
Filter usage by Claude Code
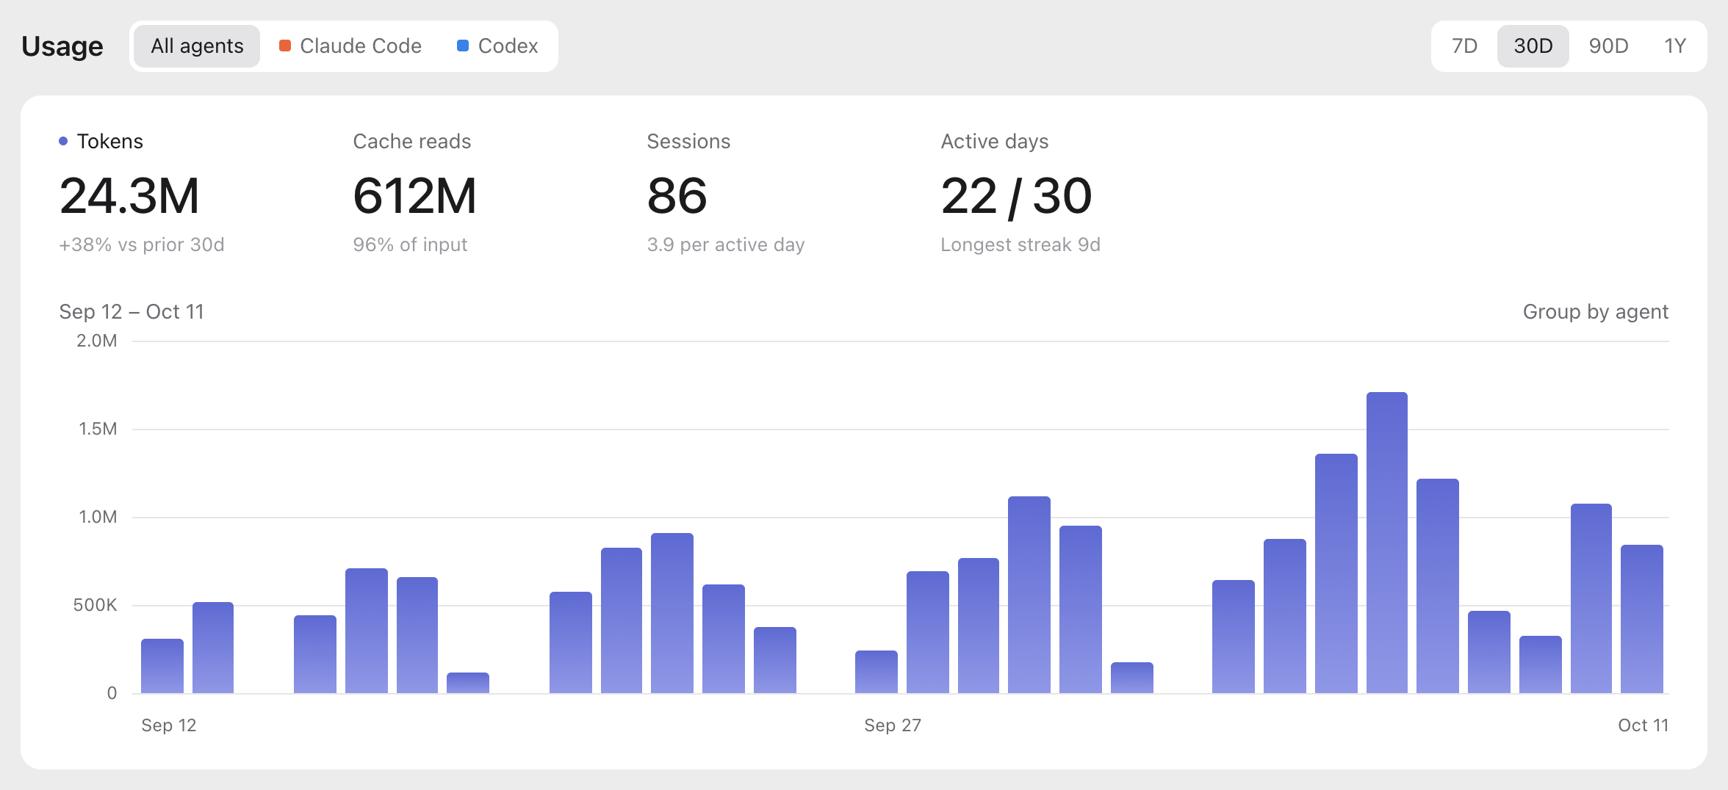[350, 46]
